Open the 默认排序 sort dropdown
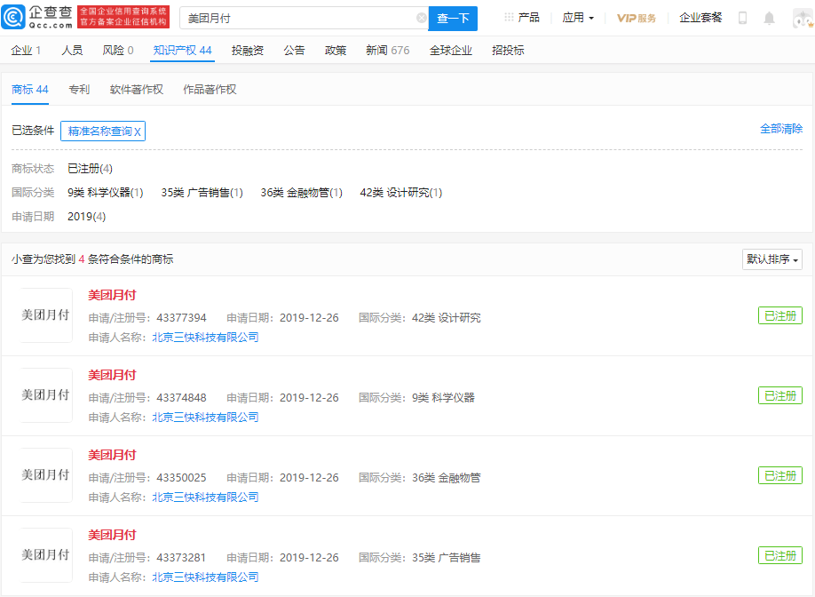 click(771, 259)
